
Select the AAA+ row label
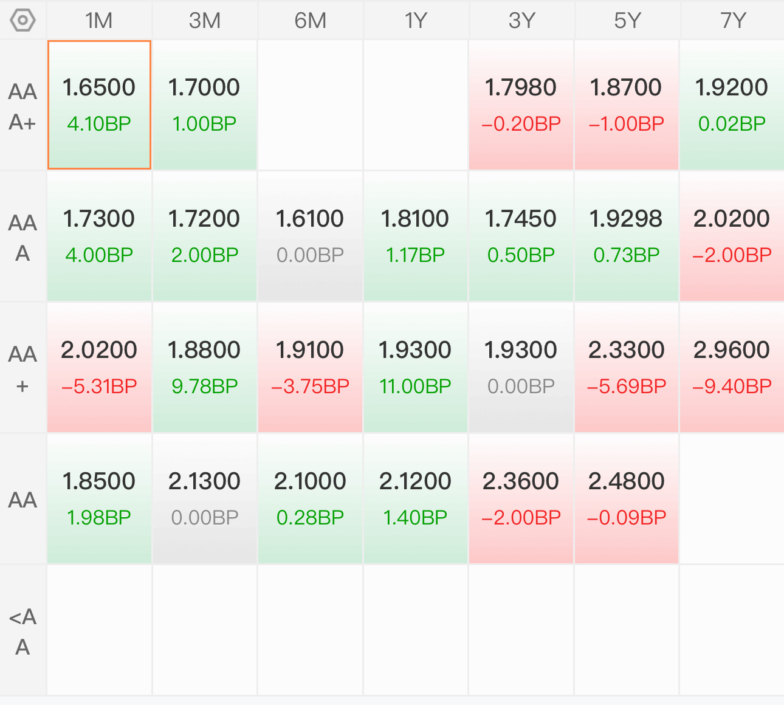pyautogui.click(x=22, y=106)
